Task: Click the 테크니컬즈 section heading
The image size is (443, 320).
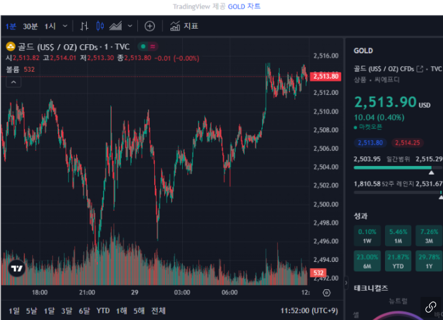Action: pyautogui.click(x=371, y=288)
